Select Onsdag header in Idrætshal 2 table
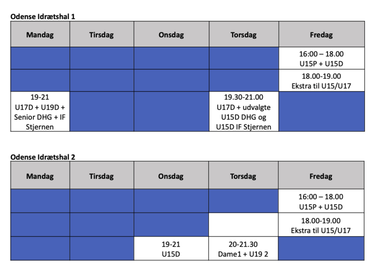This screenshot has height=274, width=376. 171,175
